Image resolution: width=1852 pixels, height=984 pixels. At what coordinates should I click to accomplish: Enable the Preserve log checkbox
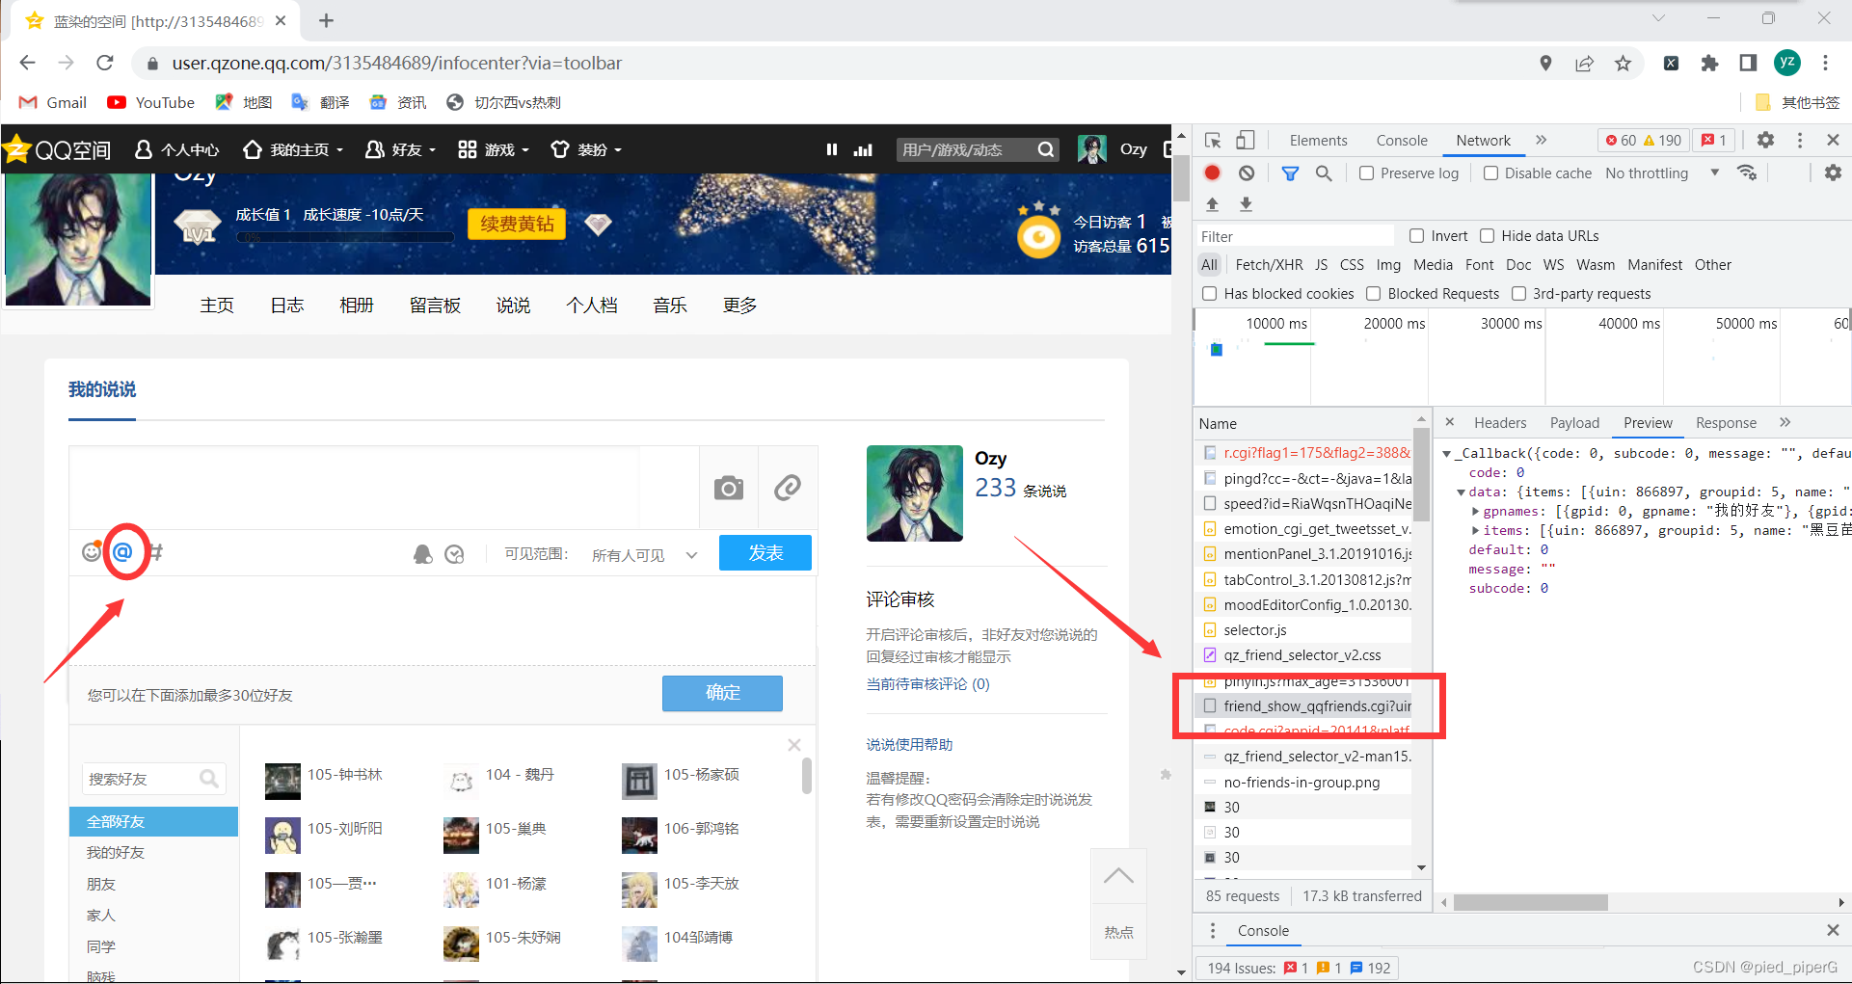pos(1366,173)
